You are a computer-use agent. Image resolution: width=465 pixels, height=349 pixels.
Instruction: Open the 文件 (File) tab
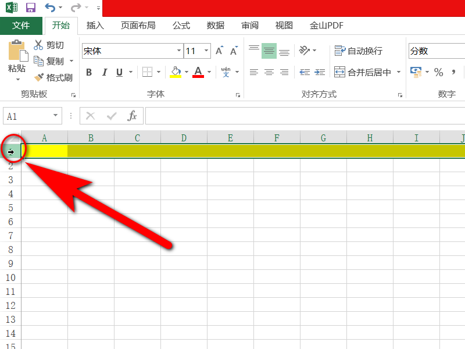click(21, 26)
